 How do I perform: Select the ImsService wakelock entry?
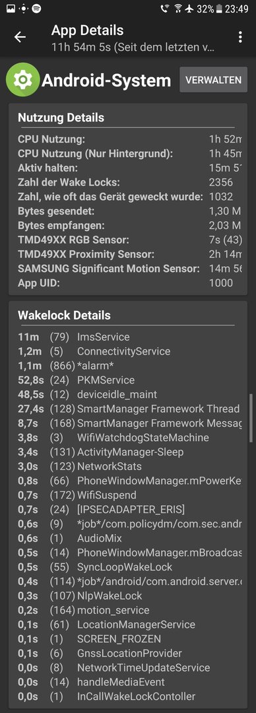tap(129, 337)
